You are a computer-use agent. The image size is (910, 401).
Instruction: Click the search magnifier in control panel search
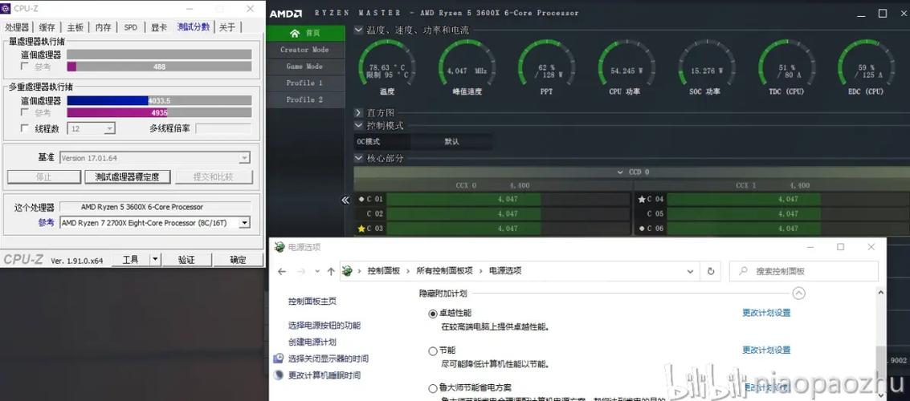pyautogui.click(x=744, y=271)
